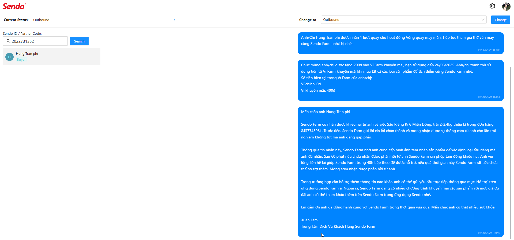The width and height of the screenshot is (514, 240).
Task: Open the settings gear icon
Action: tap(492, 6)
